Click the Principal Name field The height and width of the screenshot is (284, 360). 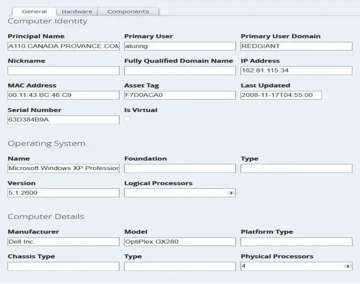[x=63, y=46]
